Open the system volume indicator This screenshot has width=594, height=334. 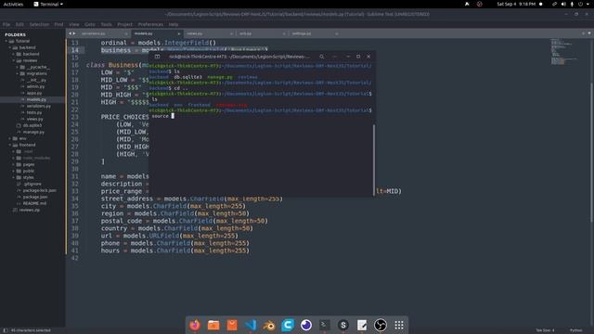563,4
